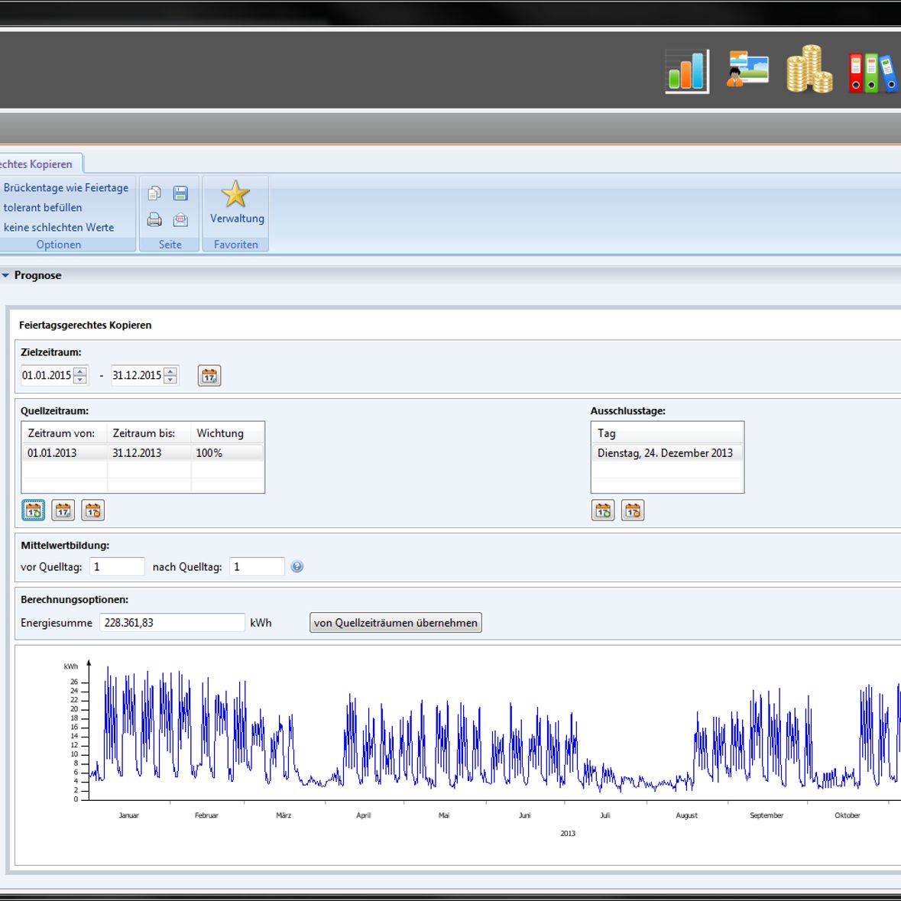Open Verwaltung favorites star

[x=235, y=203]
